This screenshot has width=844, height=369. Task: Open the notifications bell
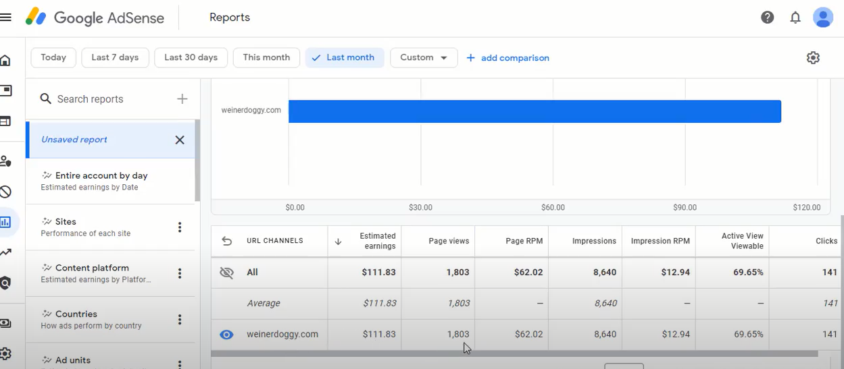795,18
